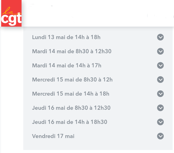Show details for "Vendredi 17 mai" label

pyautogui.click(x=53, y=136)
